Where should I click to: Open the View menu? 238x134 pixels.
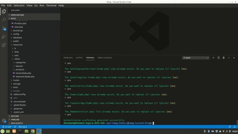(29, 6)
